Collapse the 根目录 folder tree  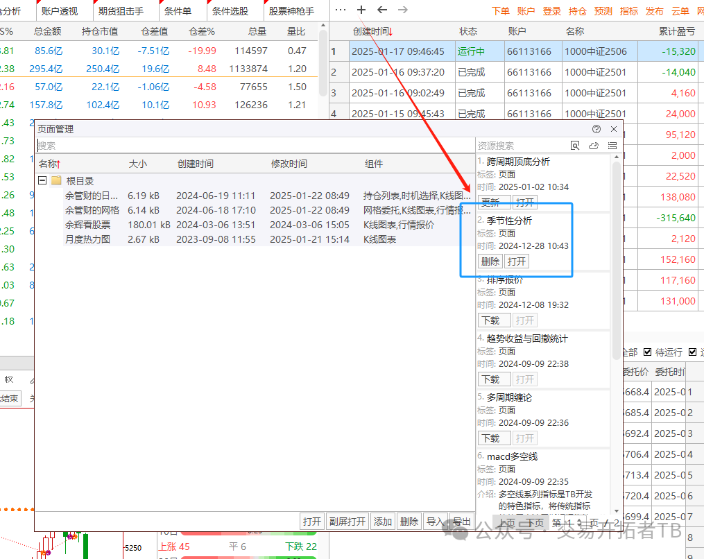click(42, 180)
